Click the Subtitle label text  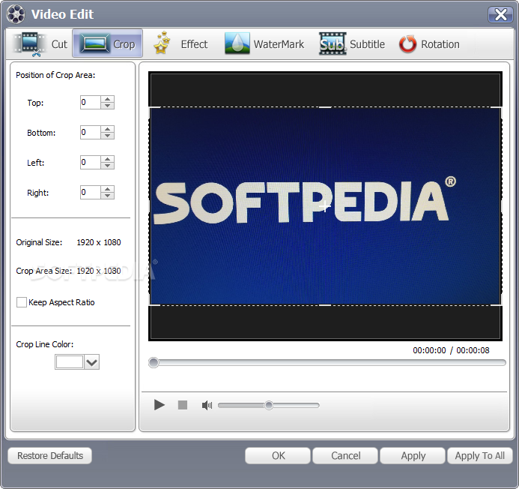[367, 44]
